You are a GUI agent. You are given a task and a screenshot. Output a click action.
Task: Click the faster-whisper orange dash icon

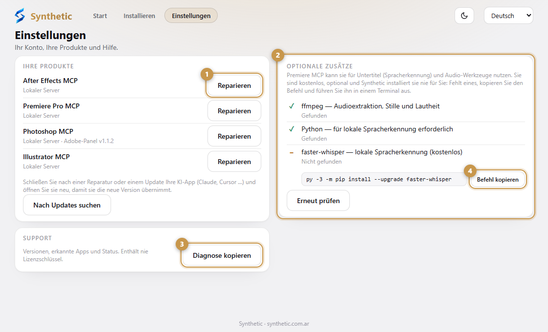pos(292,152)
